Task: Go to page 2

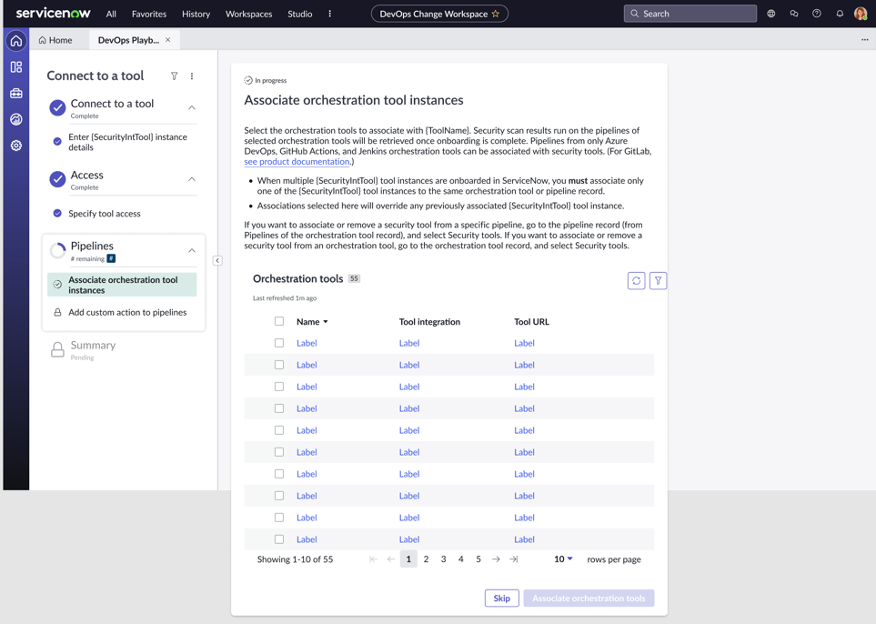Action: click(x=426, y=559)
